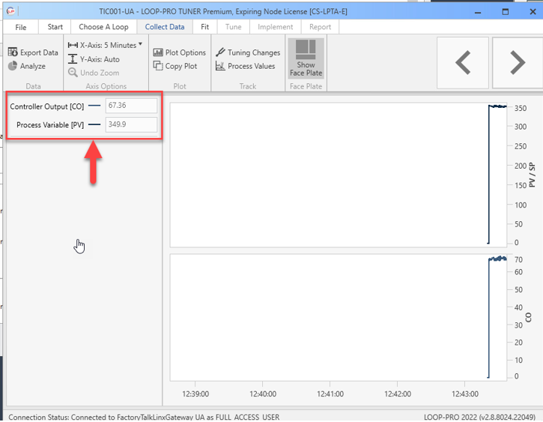This screenshot has height=422, width=543.
Task: Minimize the LOOP-PRO TUNER window
Action: [x=478, y=12]
